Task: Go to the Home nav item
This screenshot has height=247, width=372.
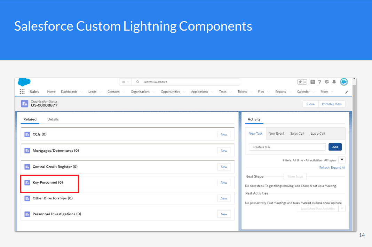Action: tap(51, 92)
